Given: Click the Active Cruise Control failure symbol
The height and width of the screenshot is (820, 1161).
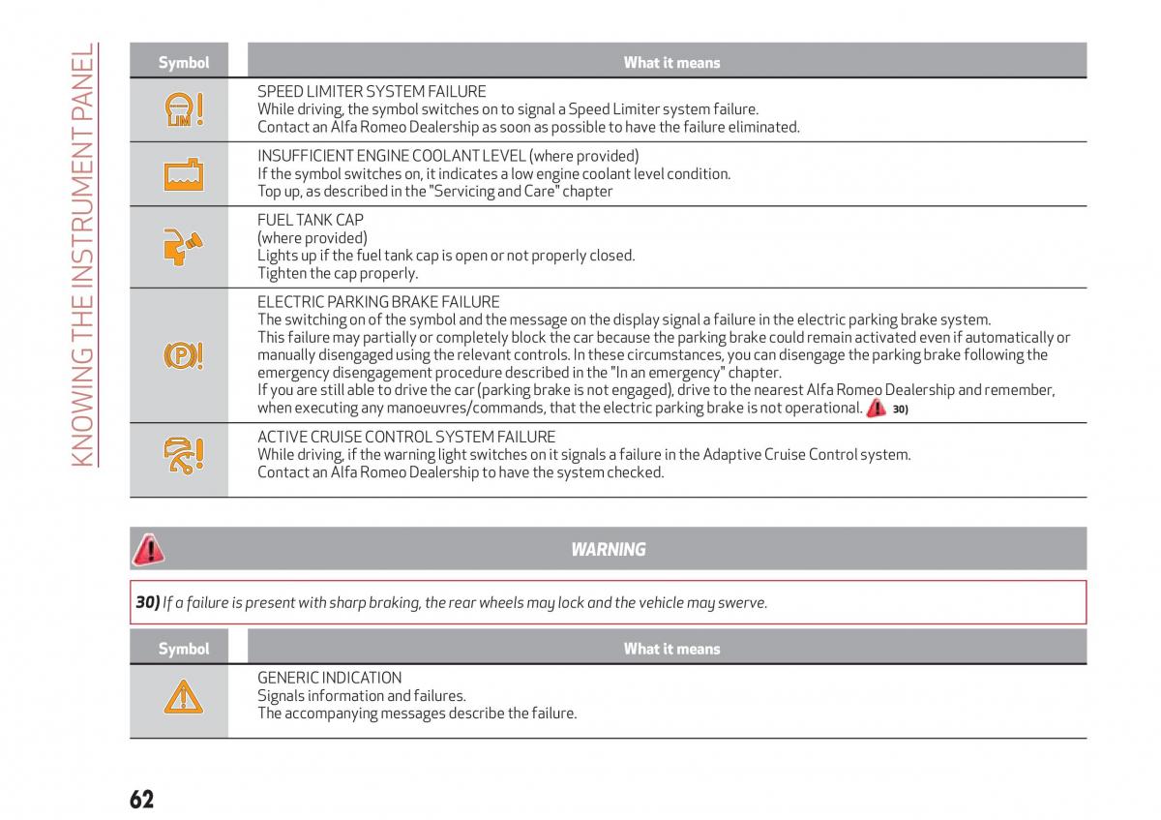Looking at the screenshot, I should click(x=184, y=454).
